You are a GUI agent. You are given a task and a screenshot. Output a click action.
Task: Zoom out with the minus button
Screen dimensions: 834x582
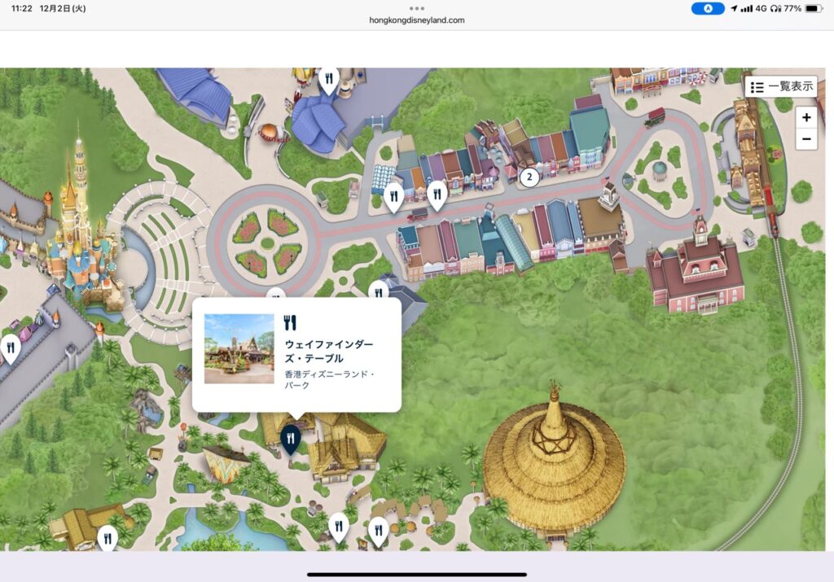coord(805,139)
